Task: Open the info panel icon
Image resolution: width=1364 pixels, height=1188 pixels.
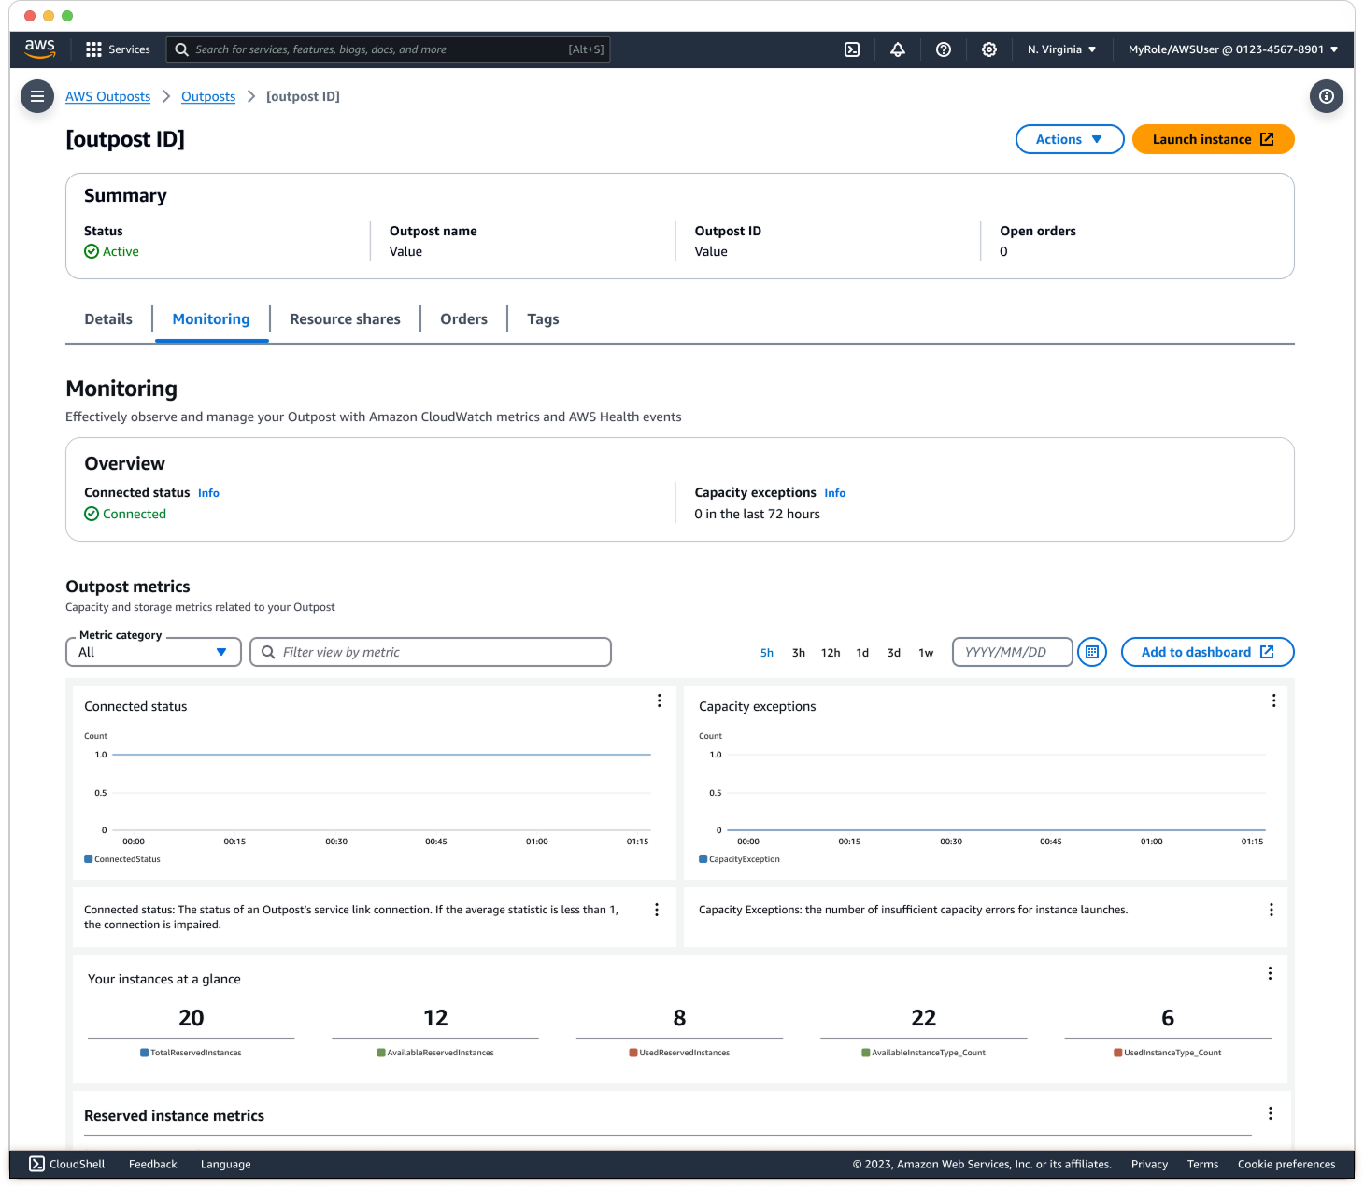Action: [x=1327, y=96]
